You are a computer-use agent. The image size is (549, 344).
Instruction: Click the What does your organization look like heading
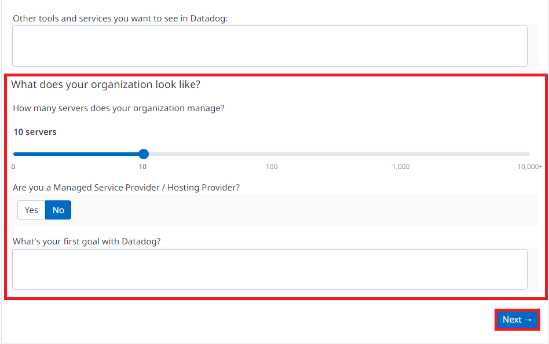click(106, 85)
